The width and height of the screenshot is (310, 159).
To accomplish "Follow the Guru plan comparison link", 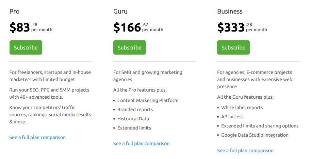I will pos(141,143).
